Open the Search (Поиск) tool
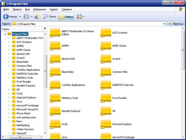The height and width of the screenshot is (140, 186). (49, 17)
